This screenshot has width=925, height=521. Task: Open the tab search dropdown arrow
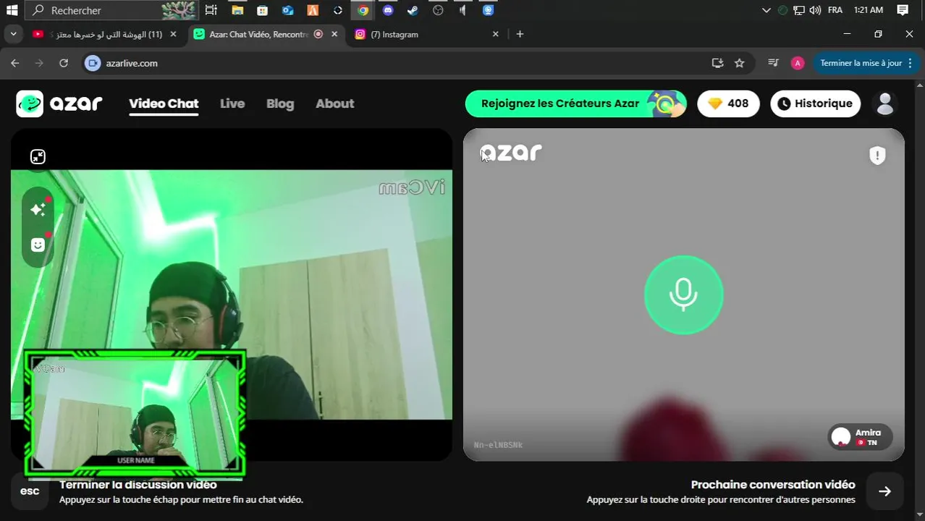13,34
